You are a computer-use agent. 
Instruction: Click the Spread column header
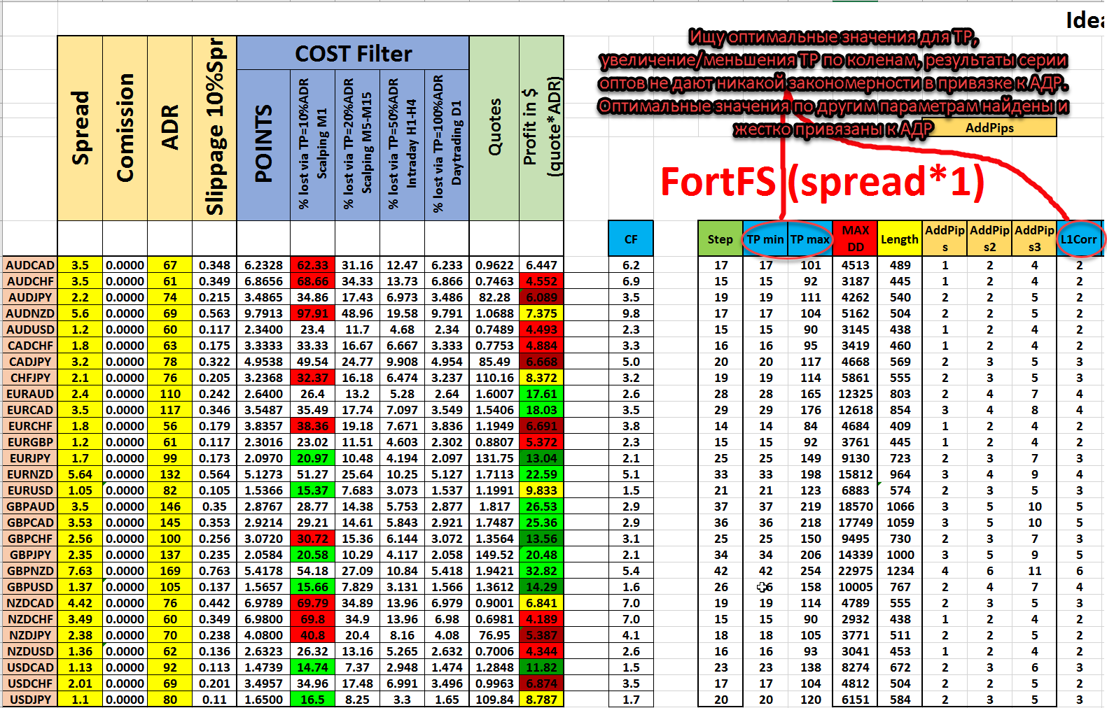pyautogui.click(x=80, y=129)
